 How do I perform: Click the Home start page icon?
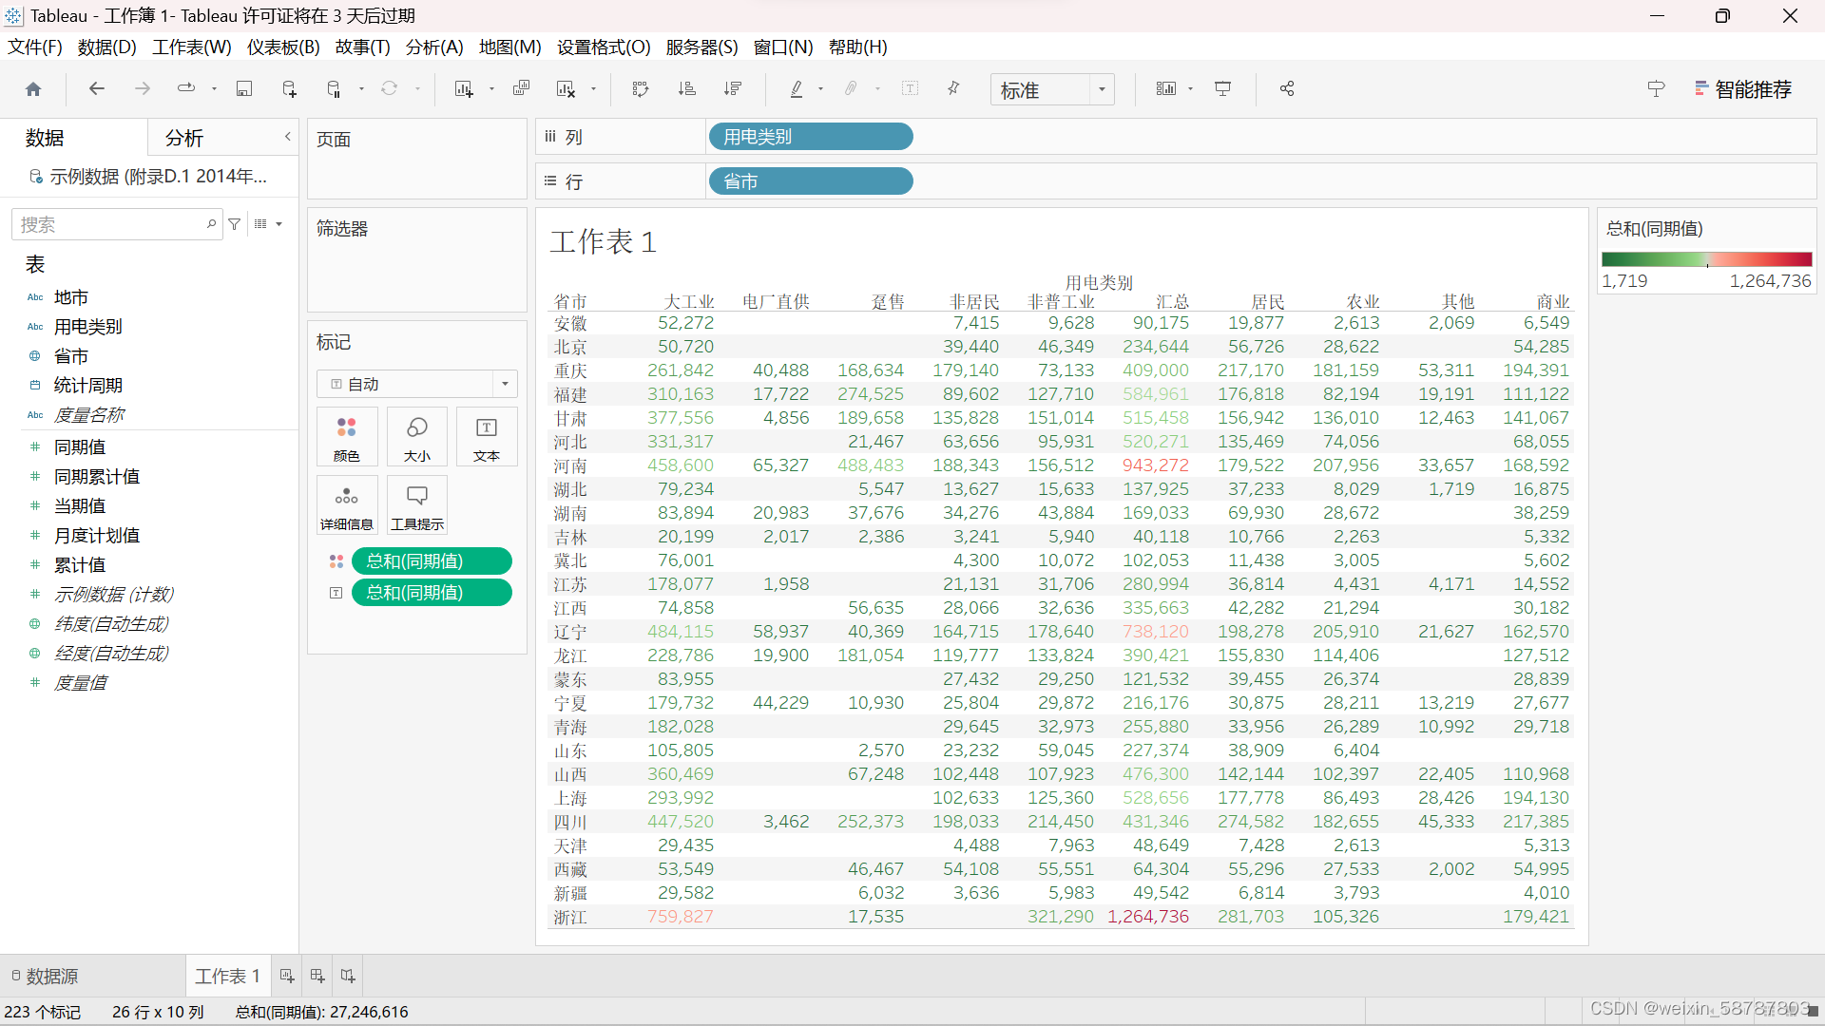(33, 89)
